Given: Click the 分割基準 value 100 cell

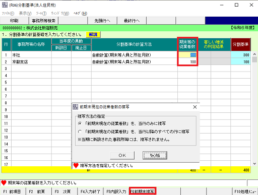Looking at the screenshot, I should tap(240, 62).
